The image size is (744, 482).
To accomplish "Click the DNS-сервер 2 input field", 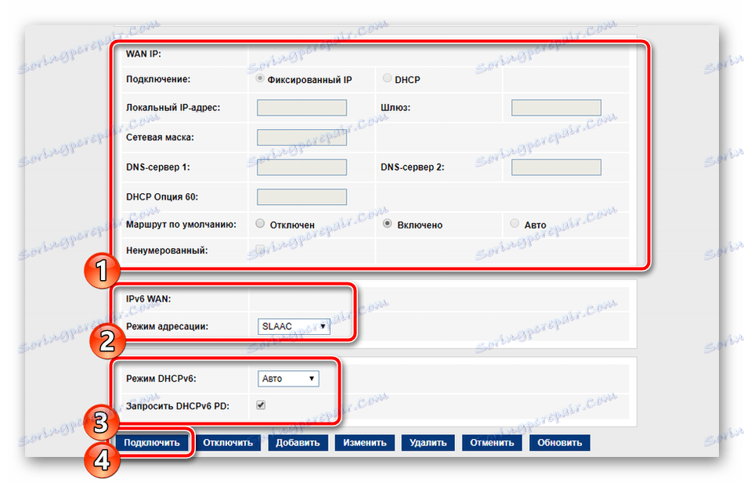I will pyautogui.click(x=556, y=167).
